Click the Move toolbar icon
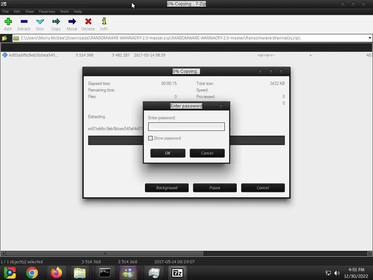The height and width of the screenshot is (280, 373). 72,22
